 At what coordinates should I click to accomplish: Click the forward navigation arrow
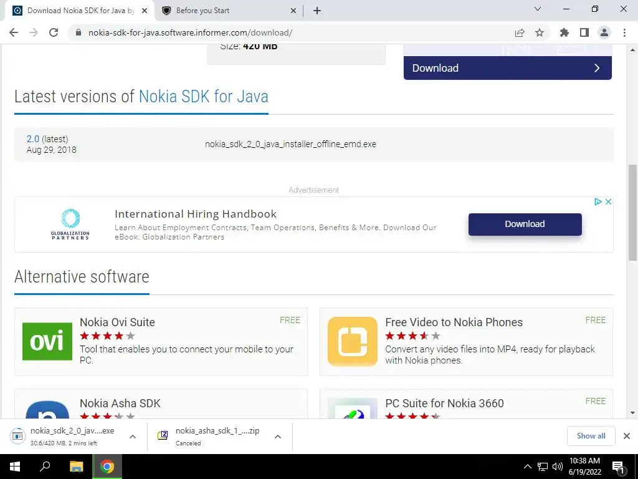click(34, 32)
